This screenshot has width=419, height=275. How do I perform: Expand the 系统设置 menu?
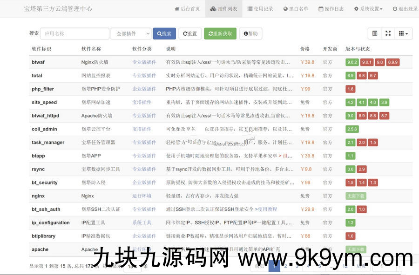[368, 9]
